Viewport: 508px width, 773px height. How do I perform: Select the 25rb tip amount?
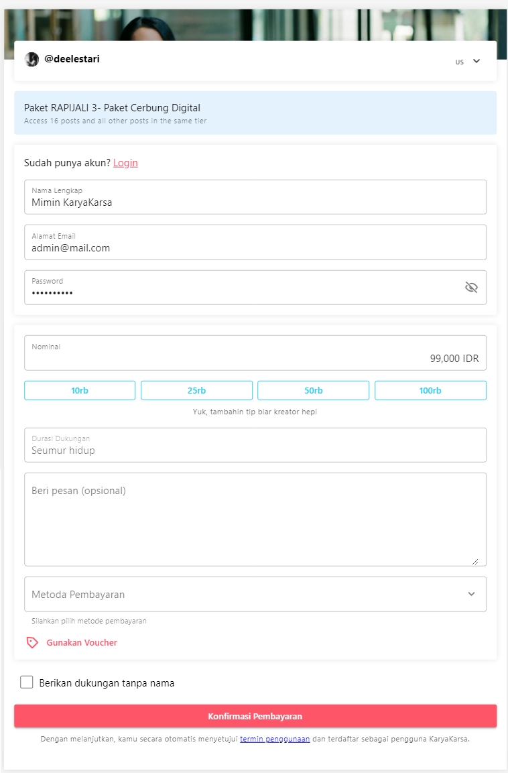pos(196,390)
